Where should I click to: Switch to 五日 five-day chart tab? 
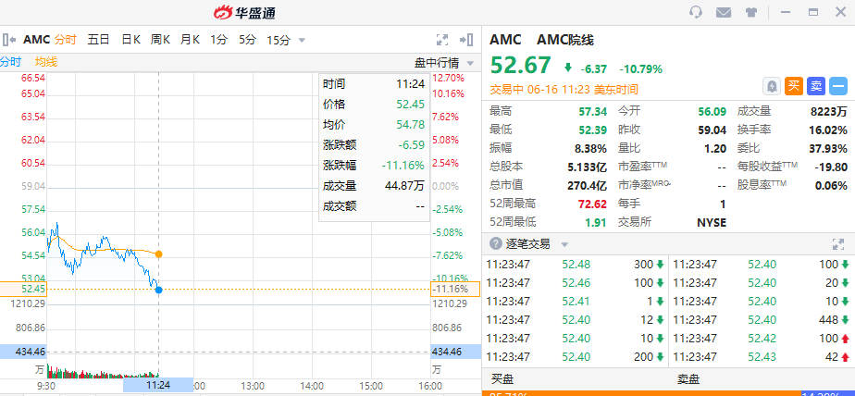(99, 40)
